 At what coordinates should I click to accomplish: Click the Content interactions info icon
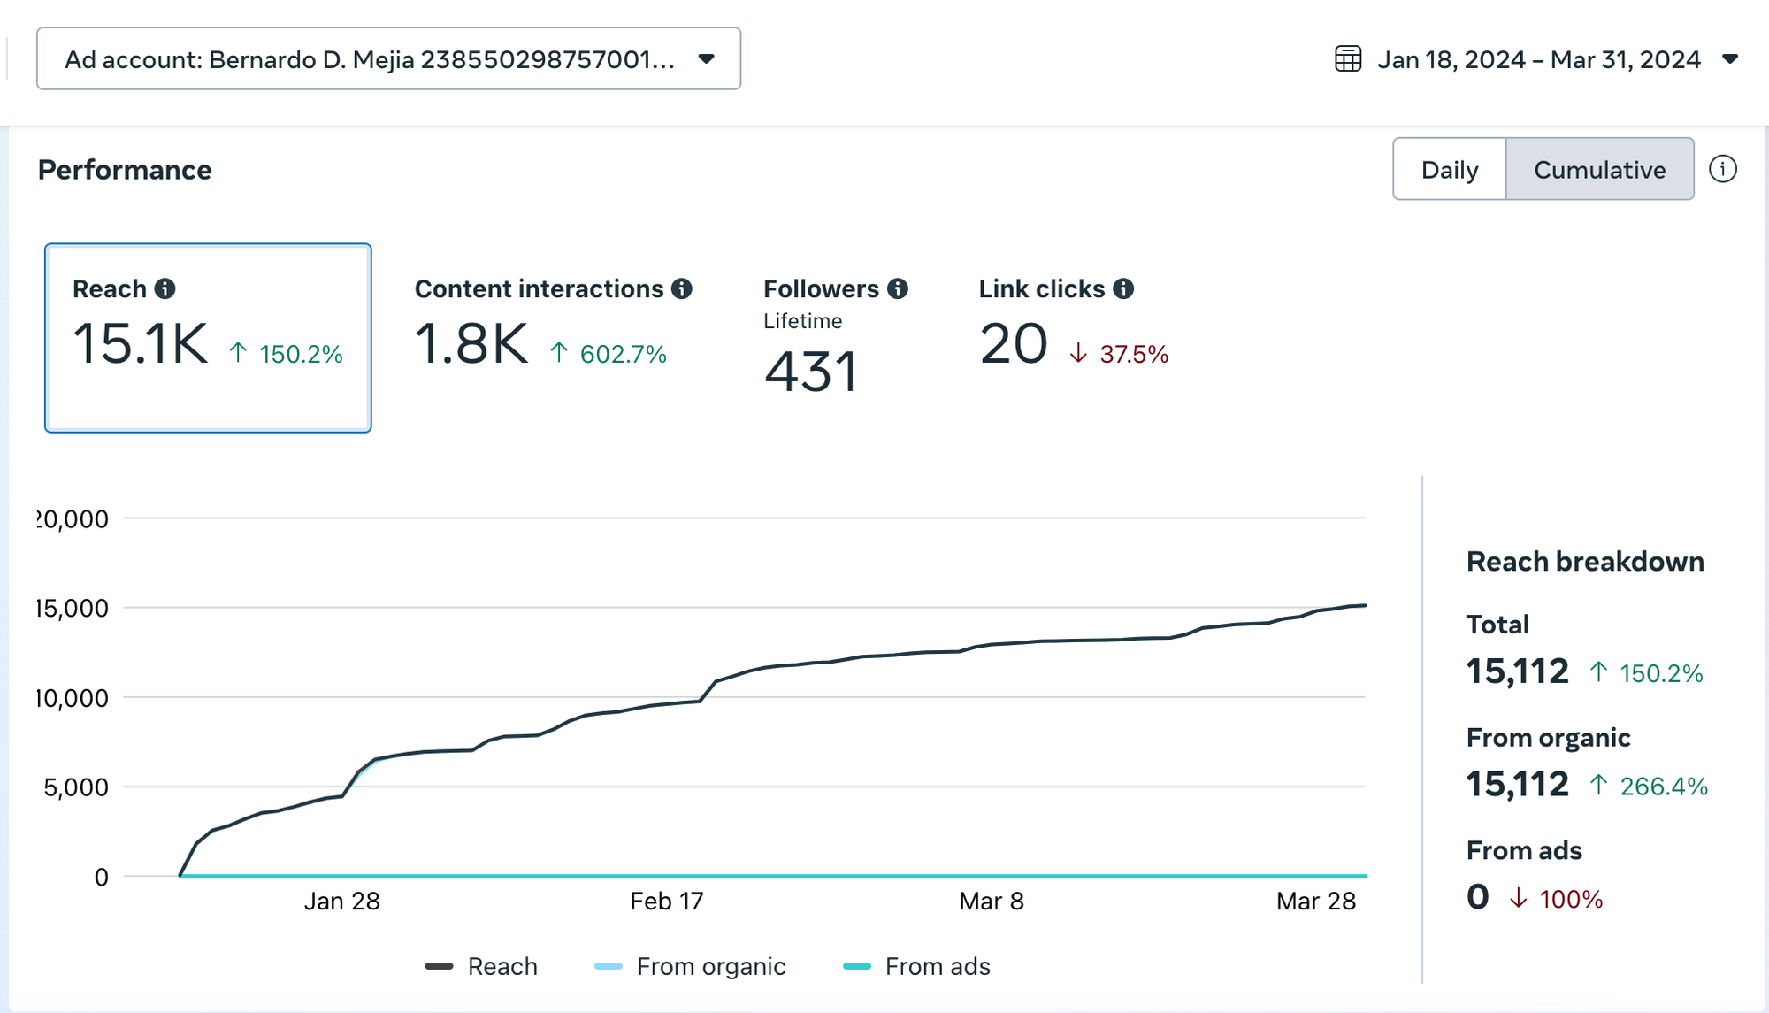681,288
